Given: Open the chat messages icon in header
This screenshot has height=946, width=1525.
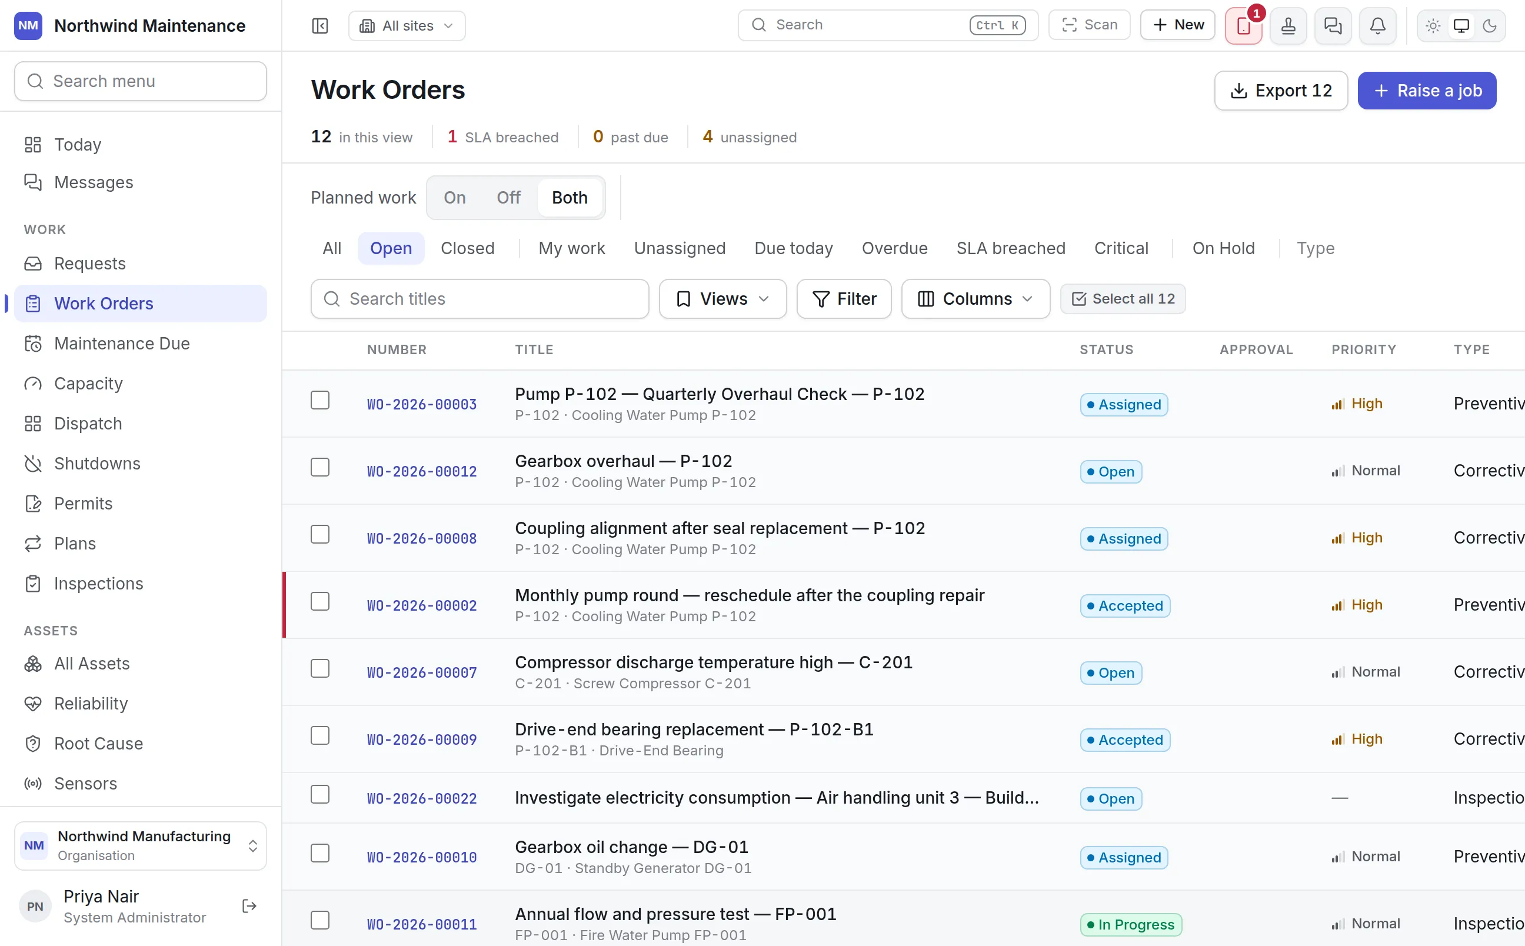Looking at the screenshot, I should click(x=1333, y=26).
